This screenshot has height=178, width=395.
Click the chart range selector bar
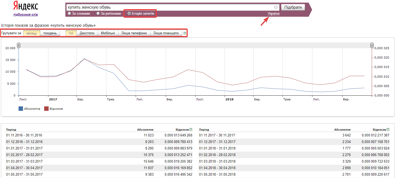195,45
